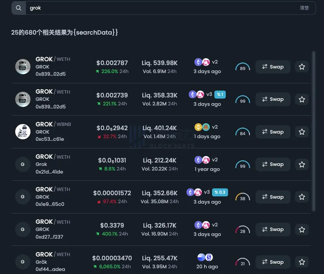
Task: Click the grok search input field
Action: 160,8
